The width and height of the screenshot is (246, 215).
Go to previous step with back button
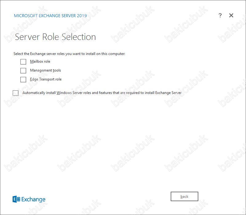(x=184, y=196)
